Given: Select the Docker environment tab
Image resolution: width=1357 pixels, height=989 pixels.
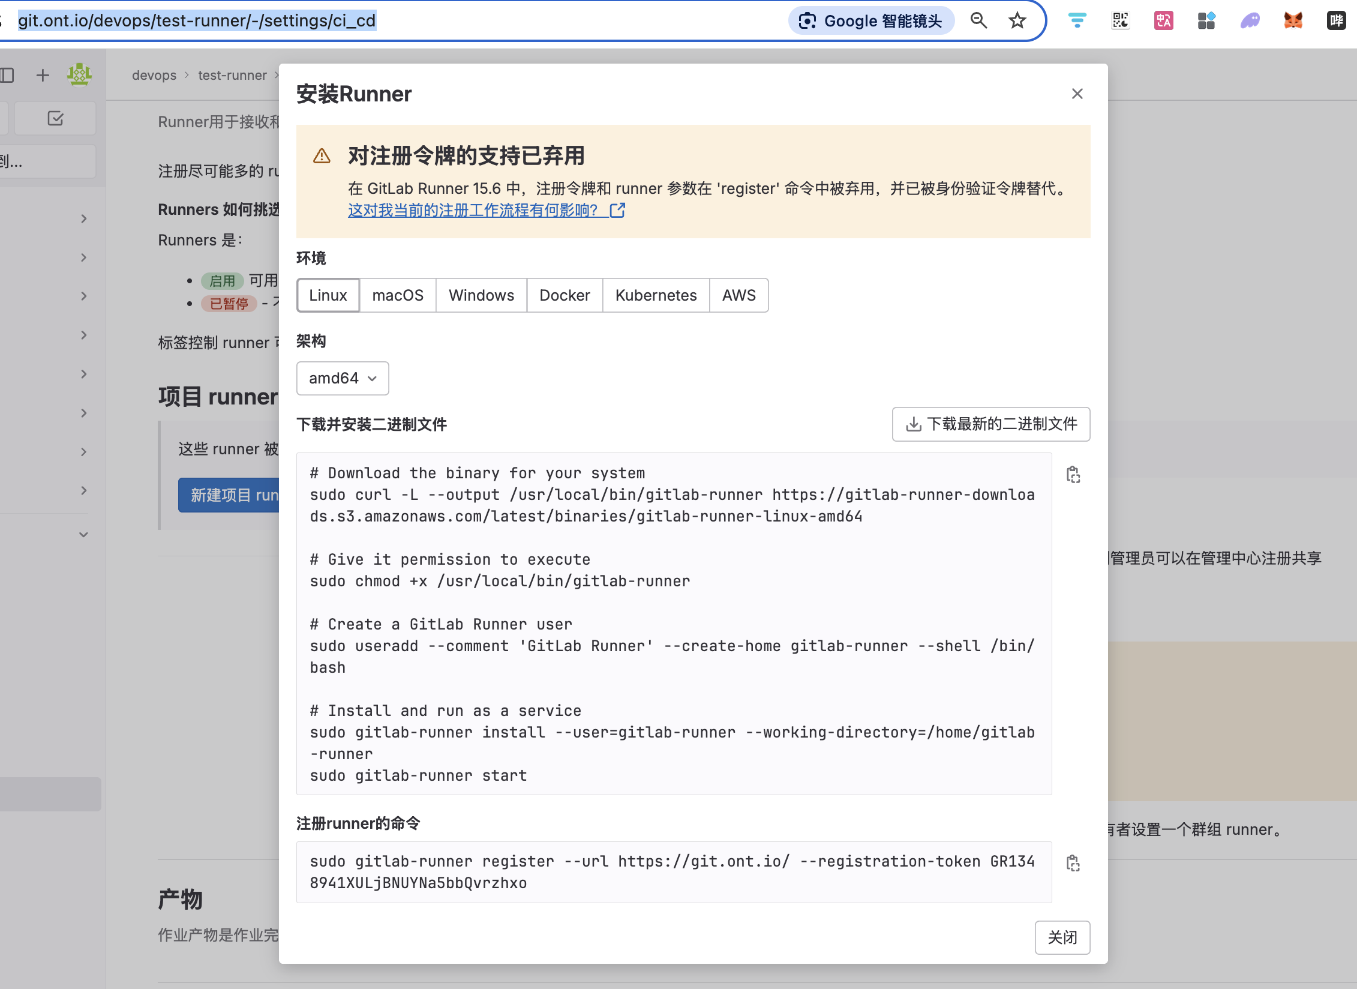Looking at the screenshot, I should click(x=564, y=295).
